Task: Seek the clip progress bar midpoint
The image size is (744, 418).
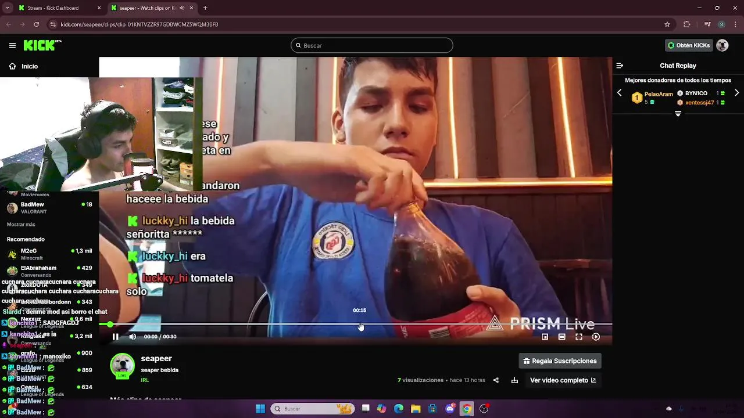Action: point(356,324)
